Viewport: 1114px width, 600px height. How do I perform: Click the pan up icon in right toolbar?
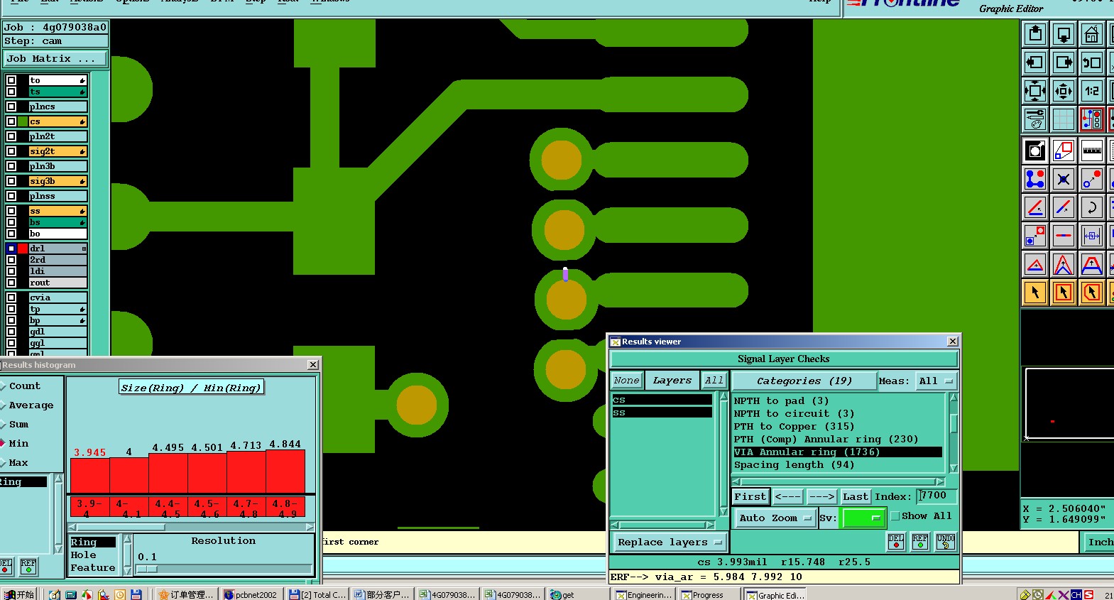(1035, 34)
